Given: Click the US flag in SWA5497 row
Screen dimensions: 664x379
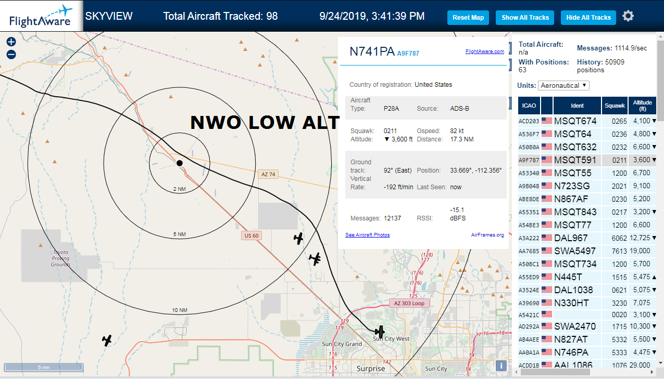Looking at the screenshot, I should pos(547,251).
